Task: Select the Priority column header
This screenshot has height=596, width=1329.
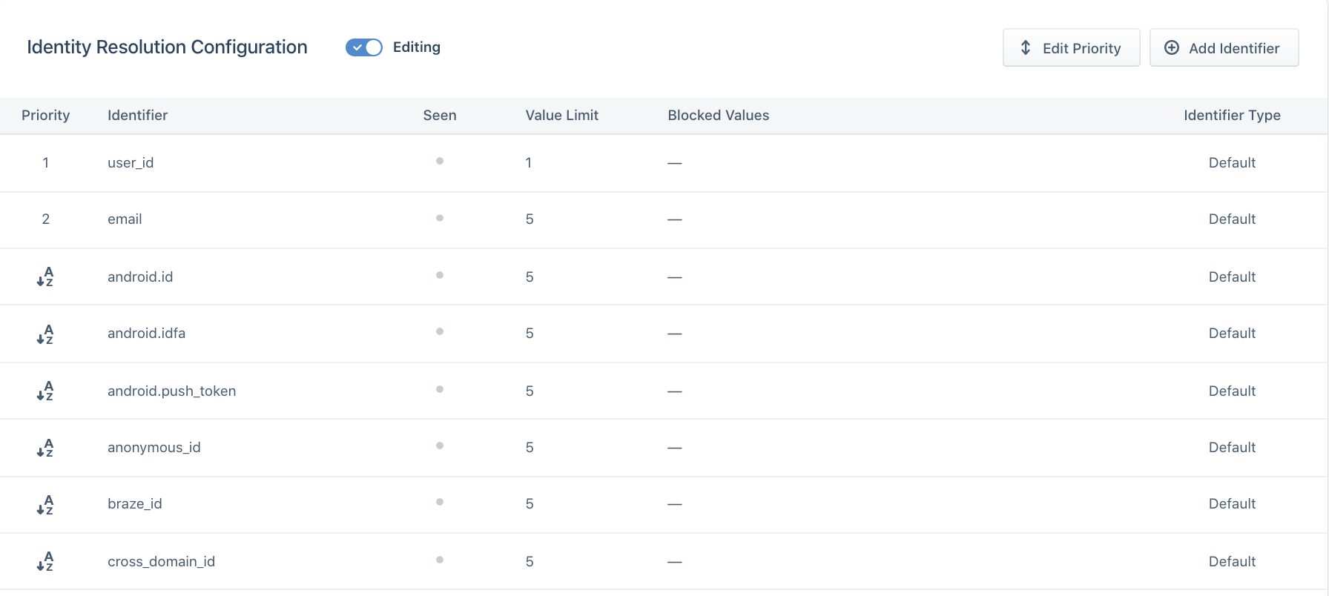Action: (x=45, y=115)
